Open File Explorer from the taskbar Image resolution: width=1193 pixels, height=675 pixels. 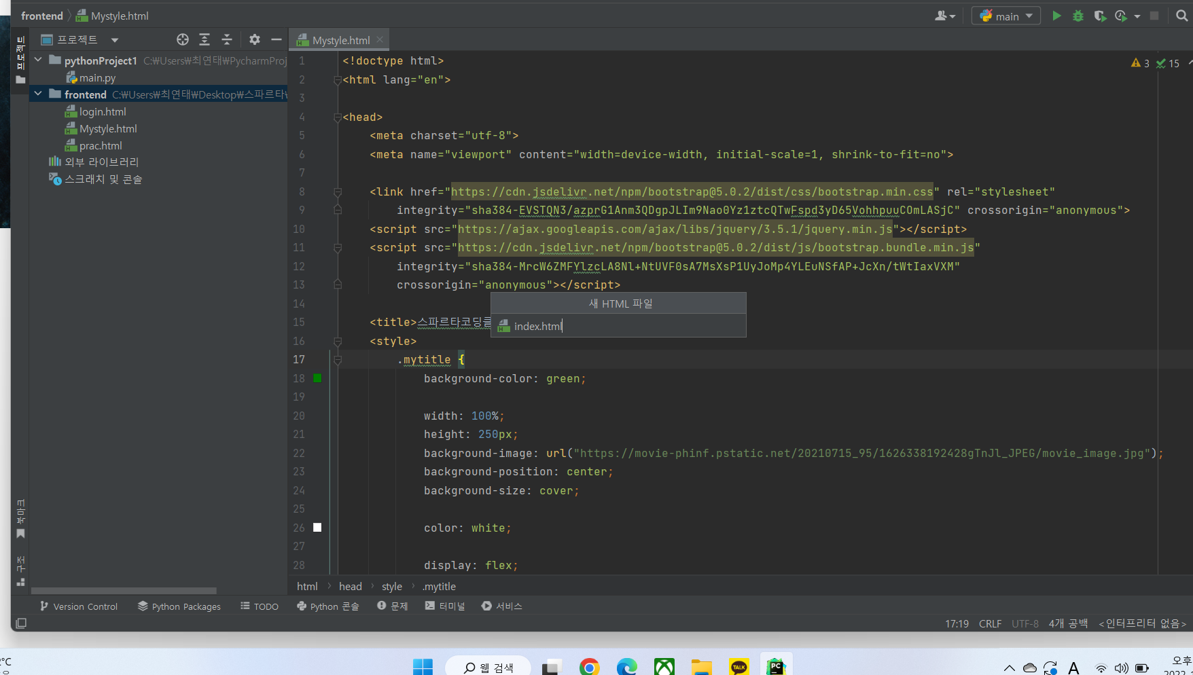click(x=701, y=667)
